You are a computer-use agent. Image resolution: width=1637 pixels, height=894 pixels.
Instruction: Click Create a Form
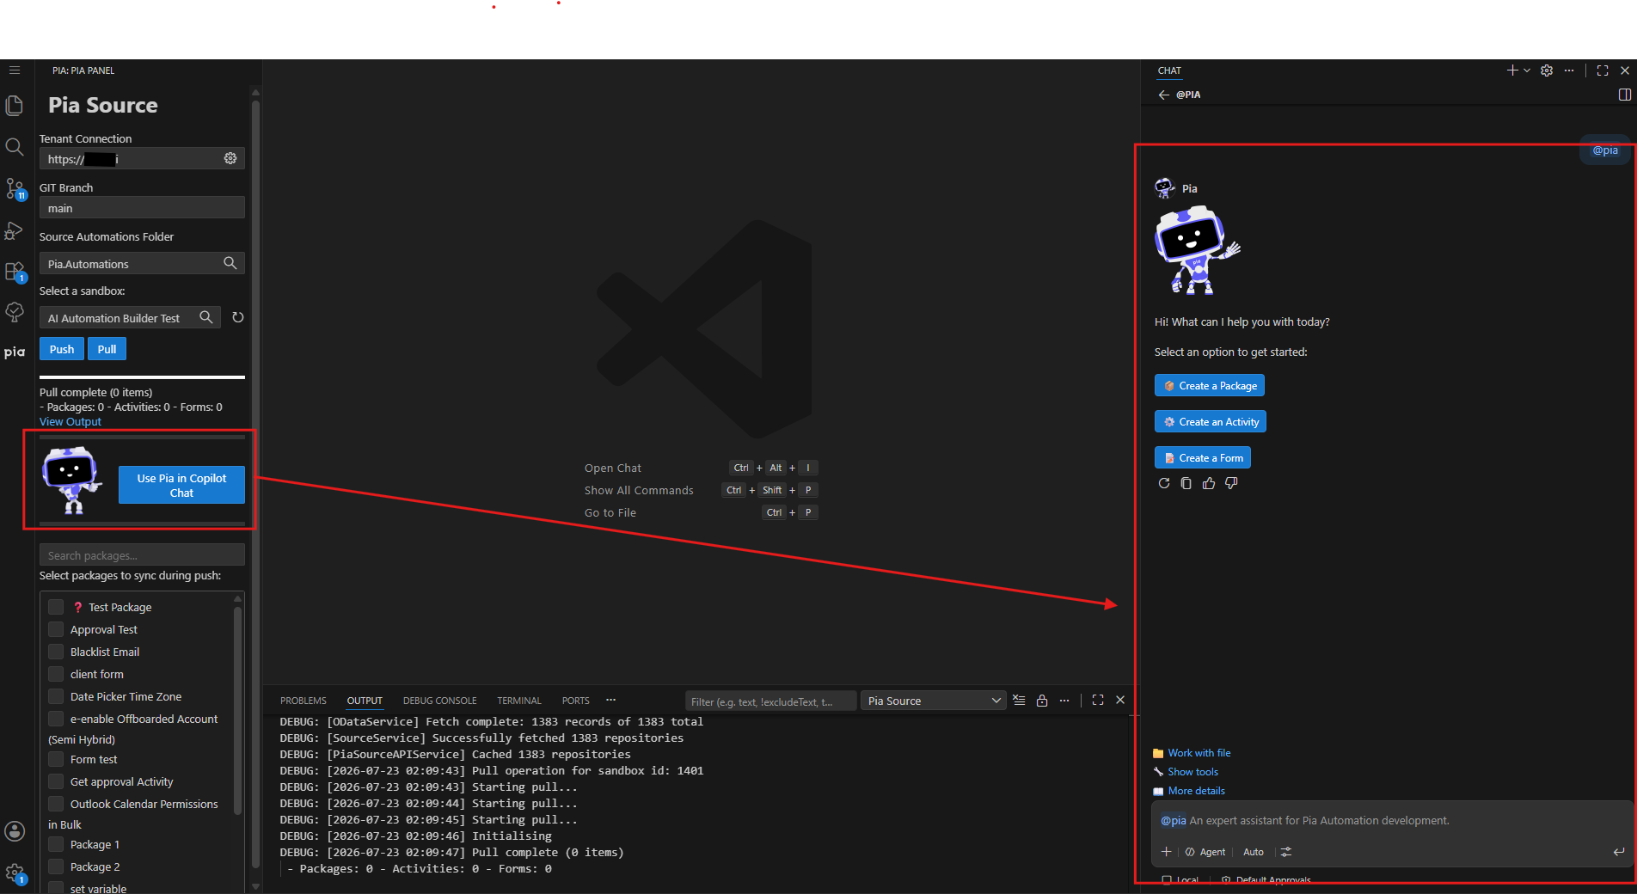[1203, 458]
